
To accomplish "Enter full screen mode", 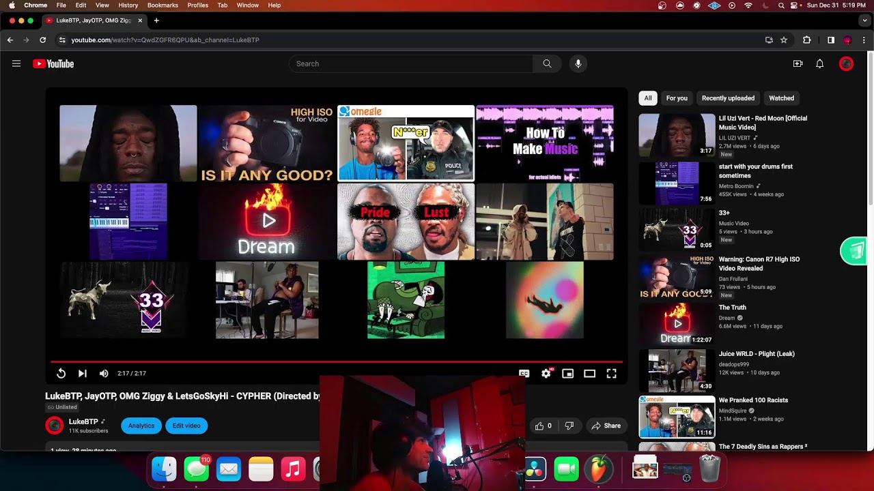I will tap(611, 373).
